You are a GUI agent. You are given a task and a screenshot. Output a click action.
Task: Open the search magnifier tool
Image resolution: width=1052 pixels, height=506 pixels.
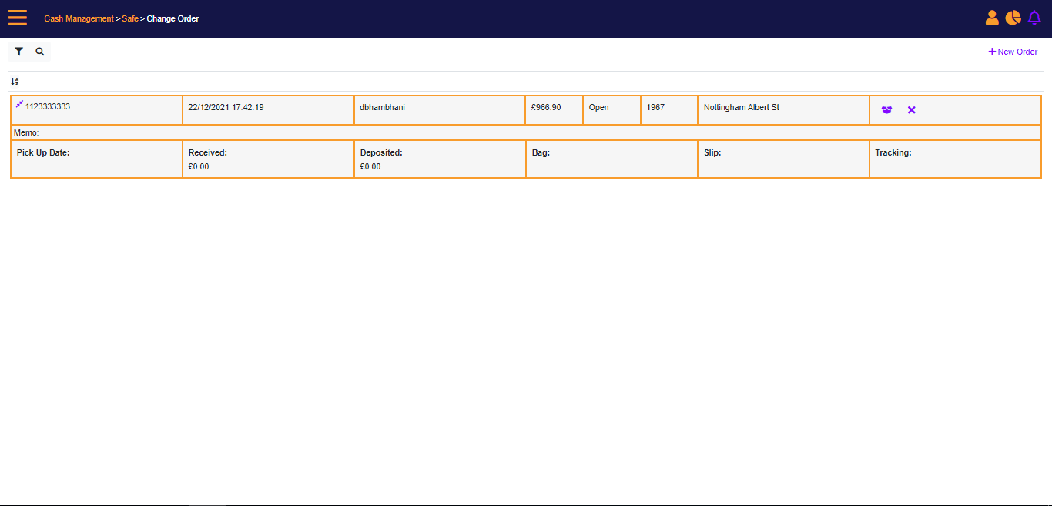coord(40,52)
